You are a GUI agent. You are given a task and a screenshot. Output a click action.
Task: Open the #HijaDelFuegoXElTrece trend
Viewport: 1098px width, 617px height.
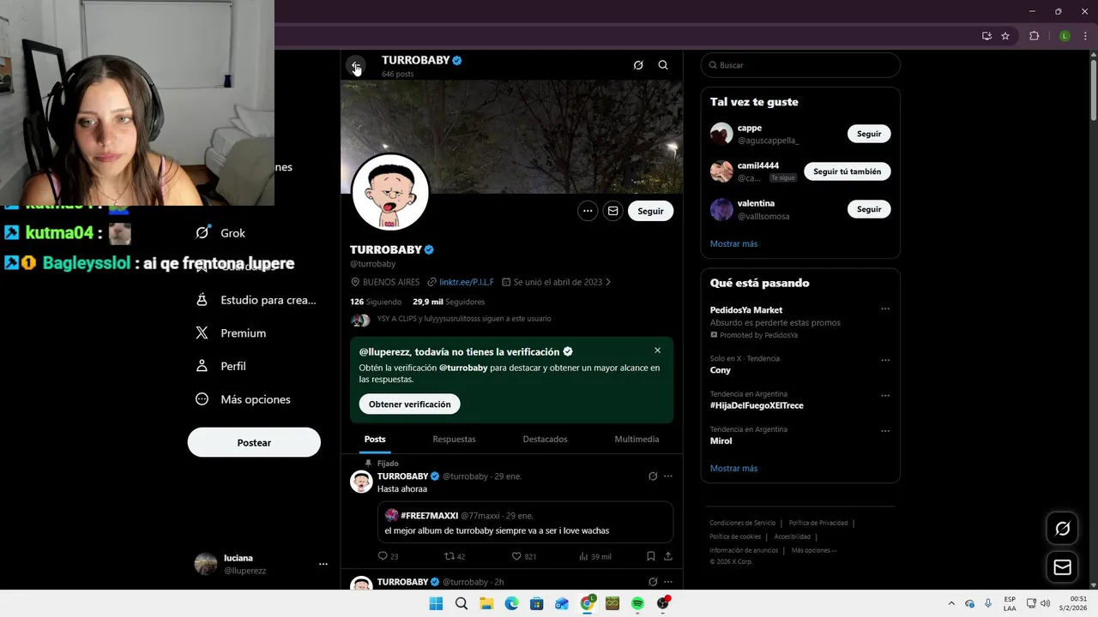click(757, 405)
